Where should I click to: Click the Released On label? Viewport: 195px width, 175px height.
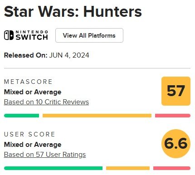tap(26, 55)
